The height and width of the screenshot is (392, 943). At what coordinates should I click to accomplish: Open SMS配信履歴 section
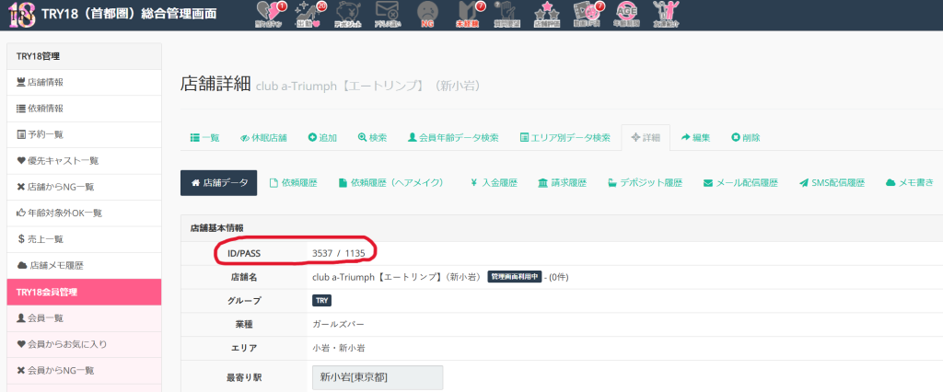coord(832,183)
